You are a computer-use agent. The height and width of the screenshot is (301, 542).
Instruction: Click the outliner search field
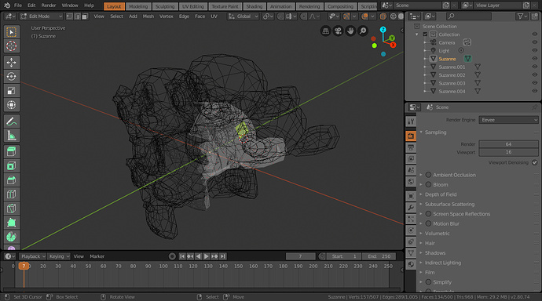[x=468, y=16]
